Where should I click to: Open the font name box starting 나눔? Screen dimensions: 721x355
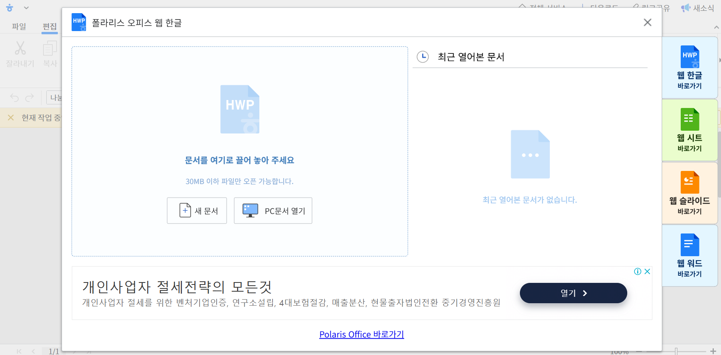click(x=54, y=97)
